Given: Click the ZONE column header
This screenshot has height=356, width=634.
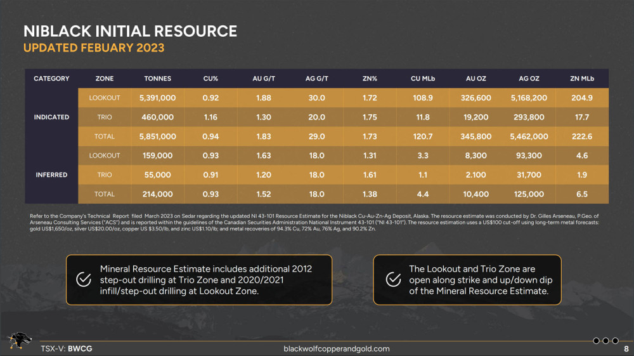Looking at the screenshot, I should tap(105, 79).
